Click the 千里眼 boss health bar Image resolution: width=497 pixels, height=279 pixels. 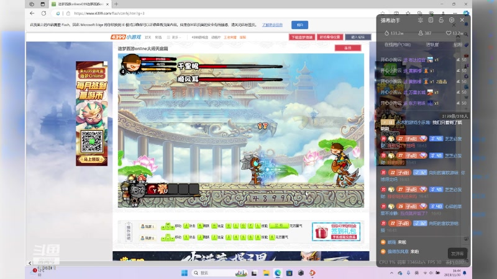pos(240,66)
